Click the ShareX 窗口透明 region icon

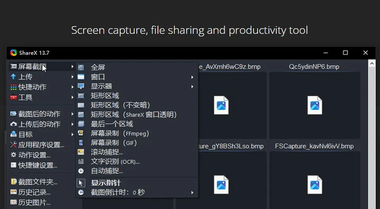pyautogui.click(x=81, y=115)
